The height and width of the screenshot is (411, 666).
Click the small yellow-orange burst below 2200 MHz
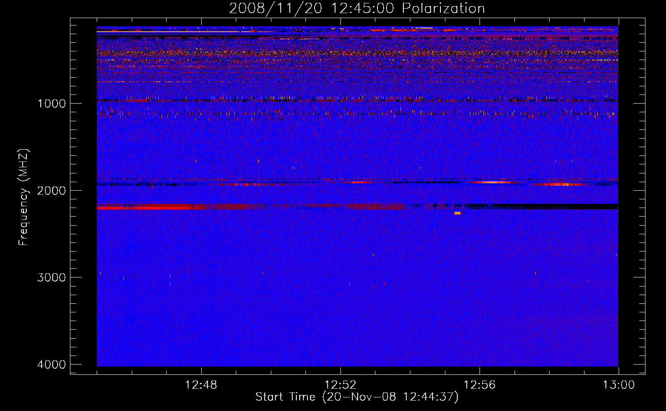point(458,213)
